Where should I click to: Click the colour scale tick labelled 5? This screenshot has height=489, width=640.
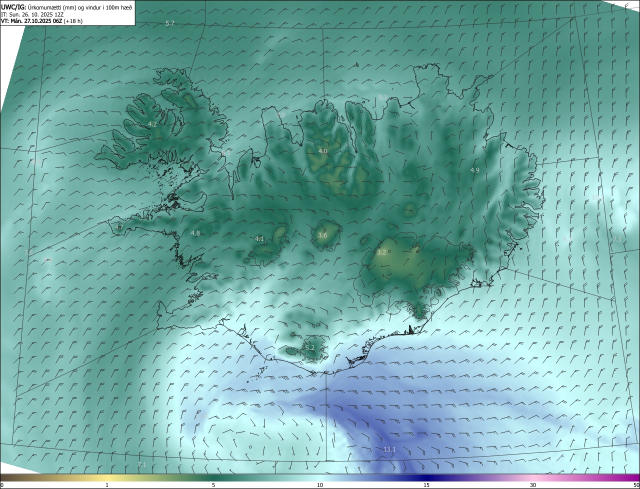coord(213,485)
